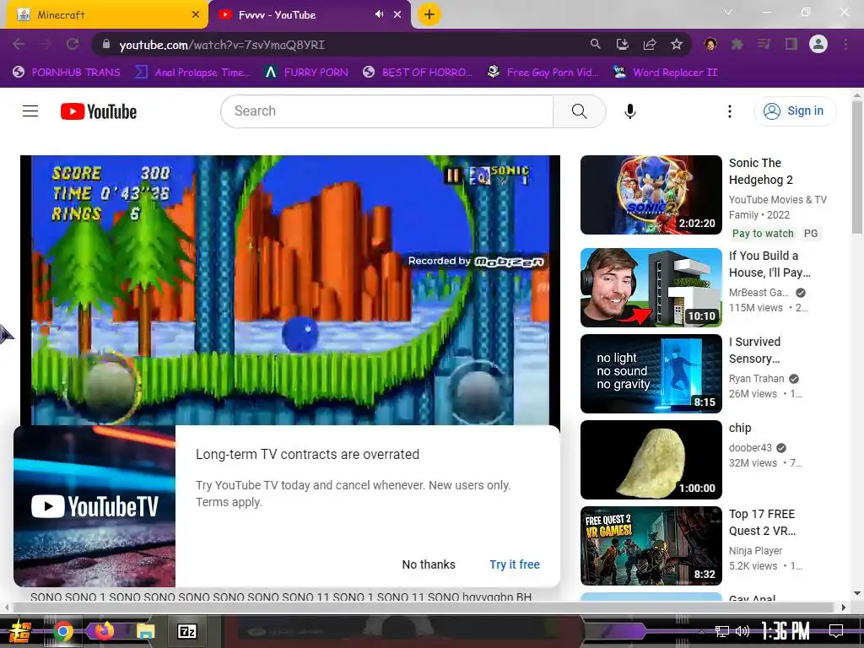Viewport: 864px width, 648px height.
Task: Open the no light no sound thumbnail
Action: click(651, 374)
